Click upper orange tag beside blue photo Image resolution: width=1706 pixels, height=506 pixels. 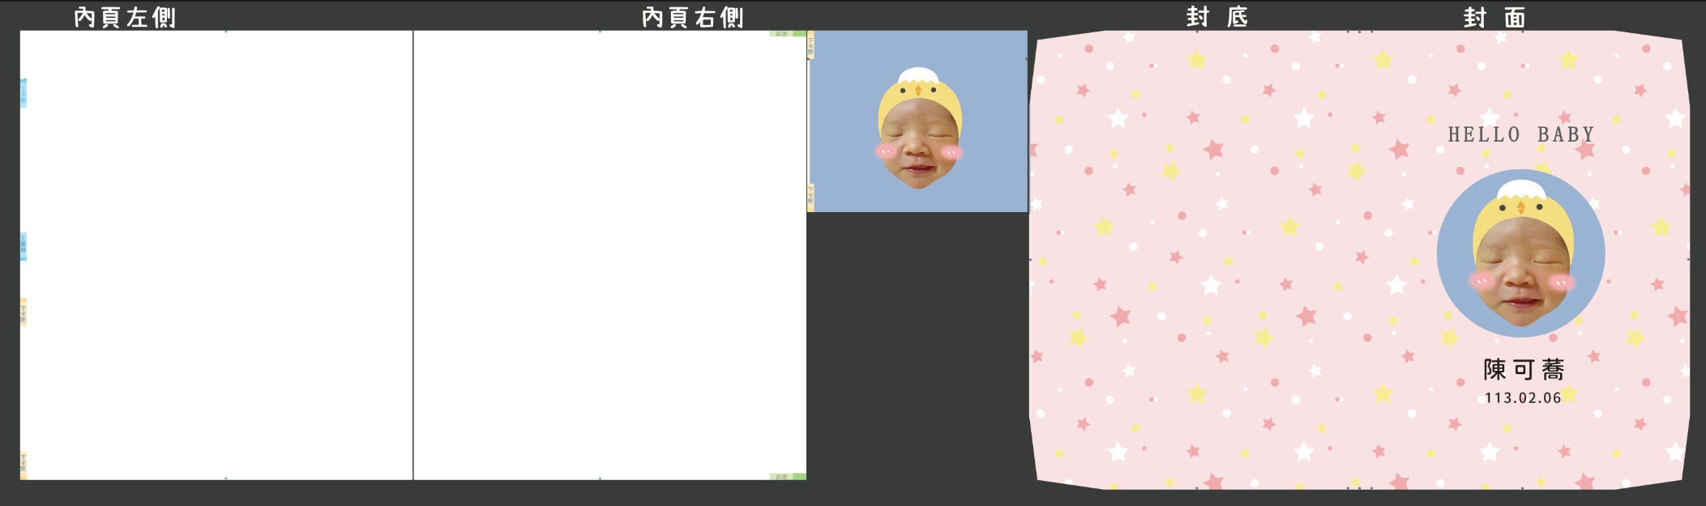810,45
